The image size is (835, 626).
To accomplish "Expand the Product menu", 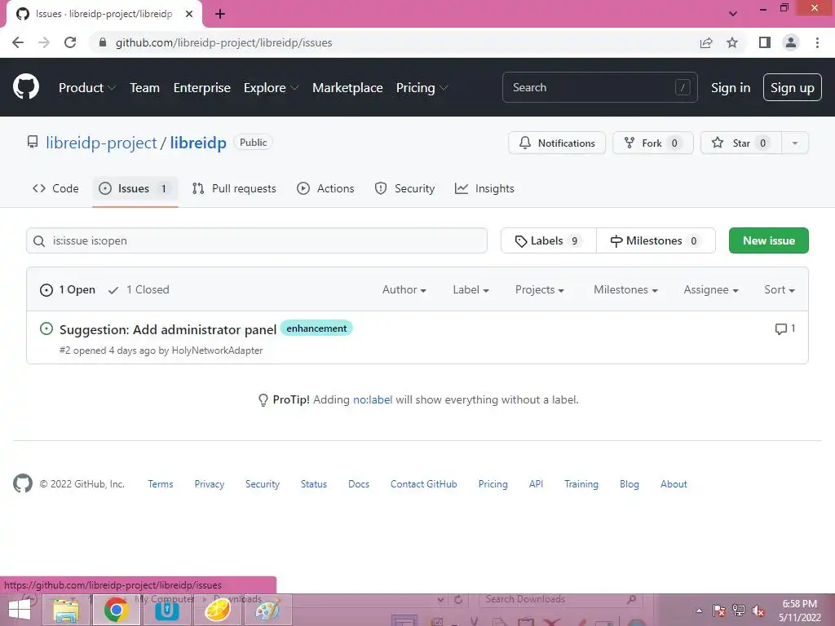I will coord(86,88).
